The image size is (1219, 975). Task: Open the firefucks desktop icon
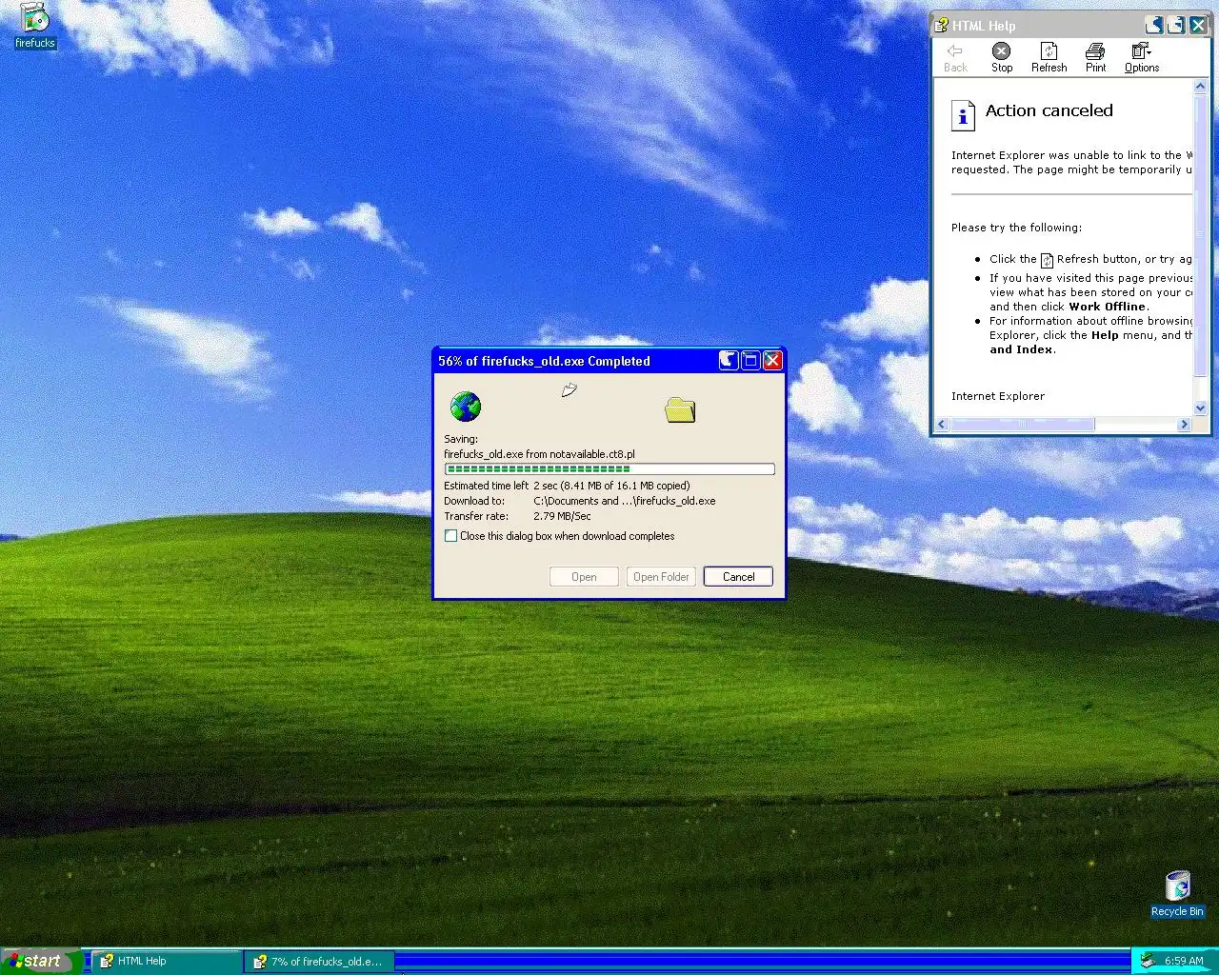(34, 26)
